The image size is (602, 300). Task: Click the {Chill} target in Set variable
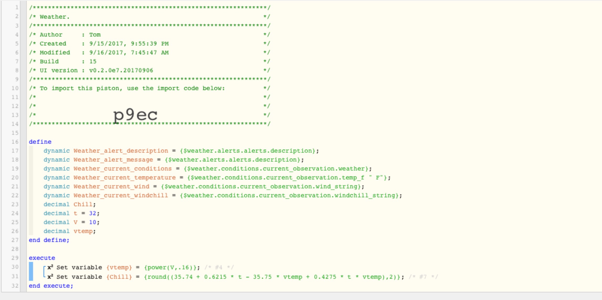(x=119, y=277)
